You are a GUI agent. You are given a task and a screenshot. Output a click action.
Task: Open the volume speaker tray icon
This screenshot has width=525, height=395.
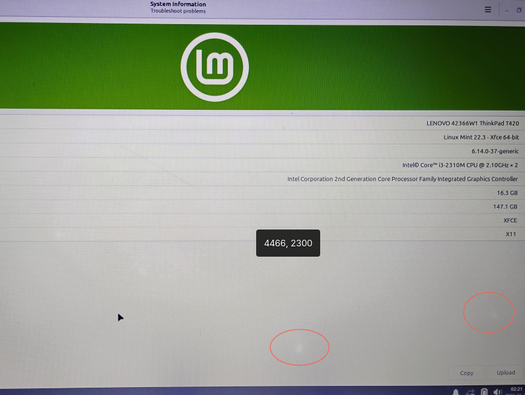point(498,391)
